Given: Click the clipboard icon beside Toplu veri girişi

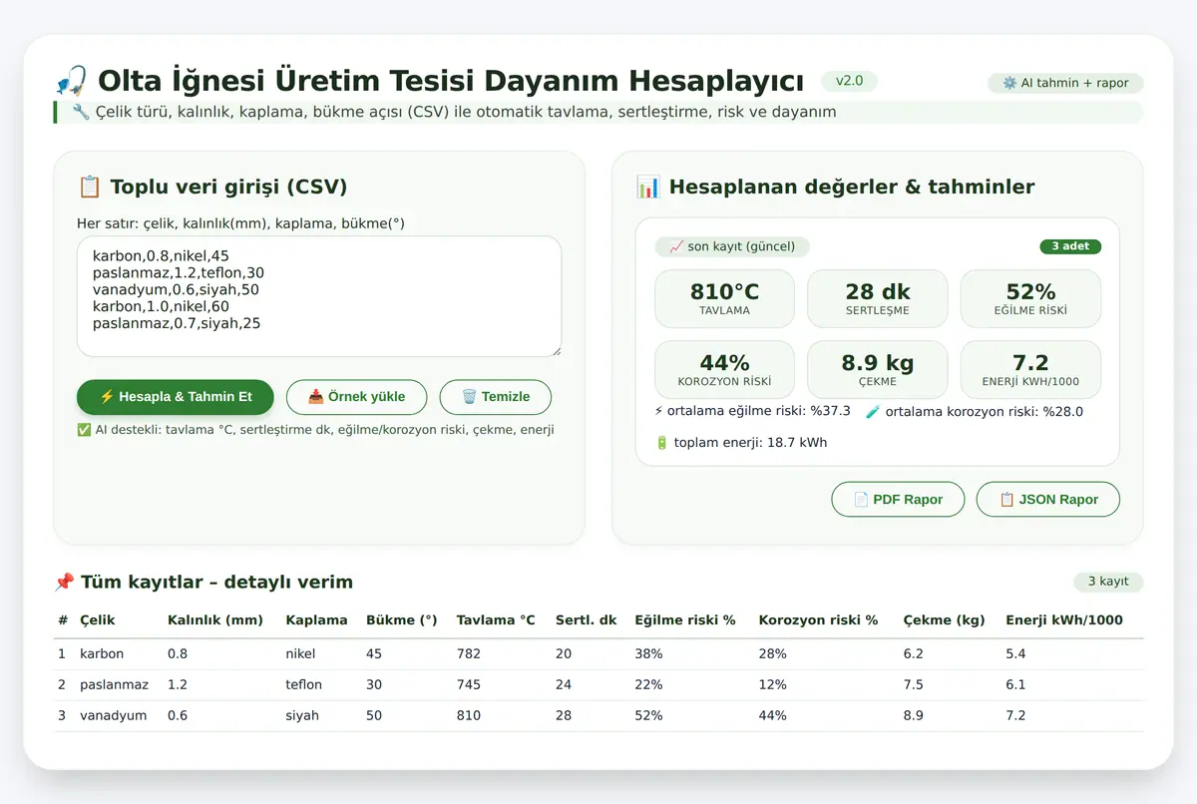Looking at the screenshot, I should coord(89,187).
